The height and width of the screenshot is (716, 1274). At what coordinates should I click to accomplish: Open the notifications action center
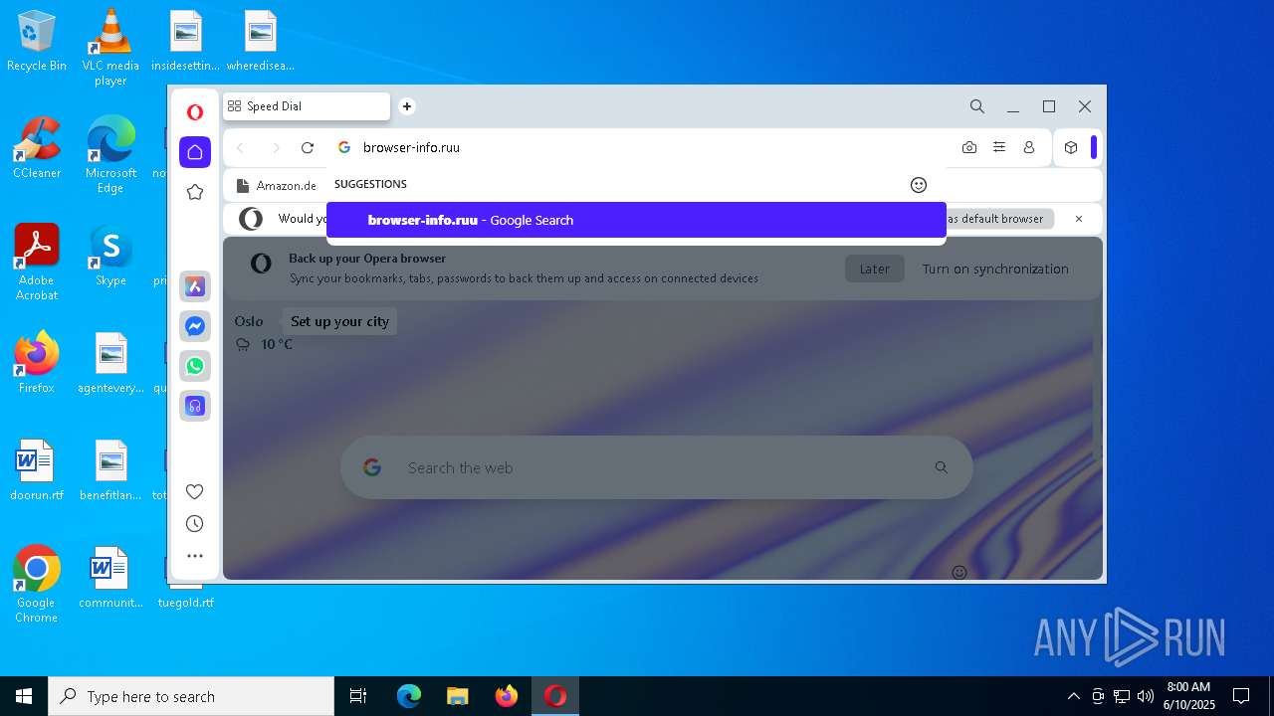(x=1241, y=696)
